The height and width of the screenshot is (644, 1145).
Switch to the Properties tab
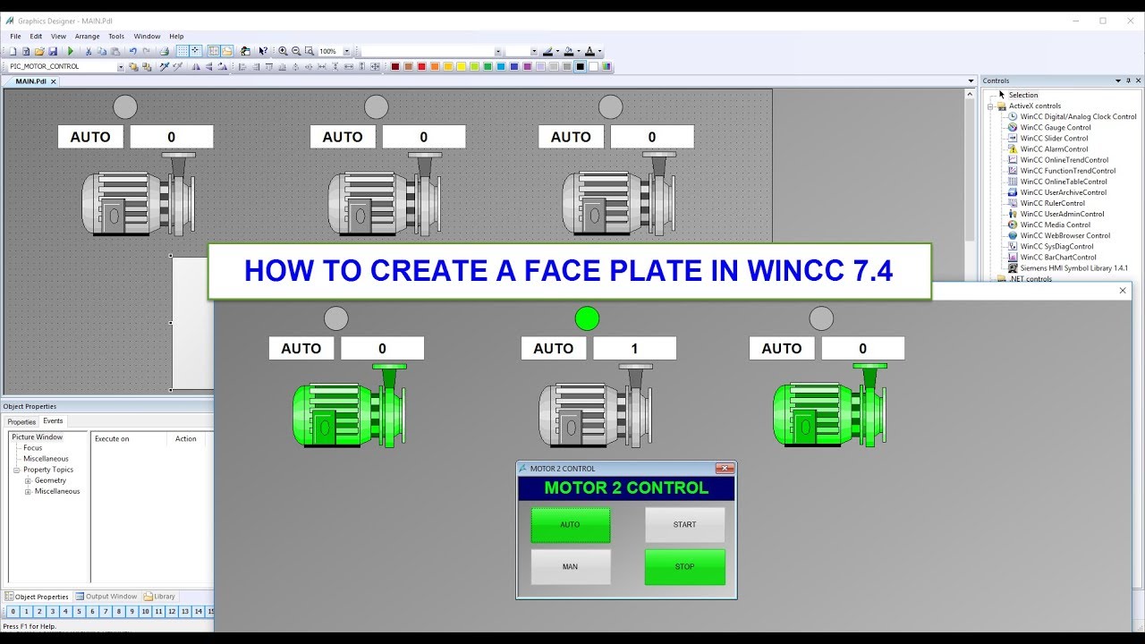pyautogui.click(x=21, y=421)
